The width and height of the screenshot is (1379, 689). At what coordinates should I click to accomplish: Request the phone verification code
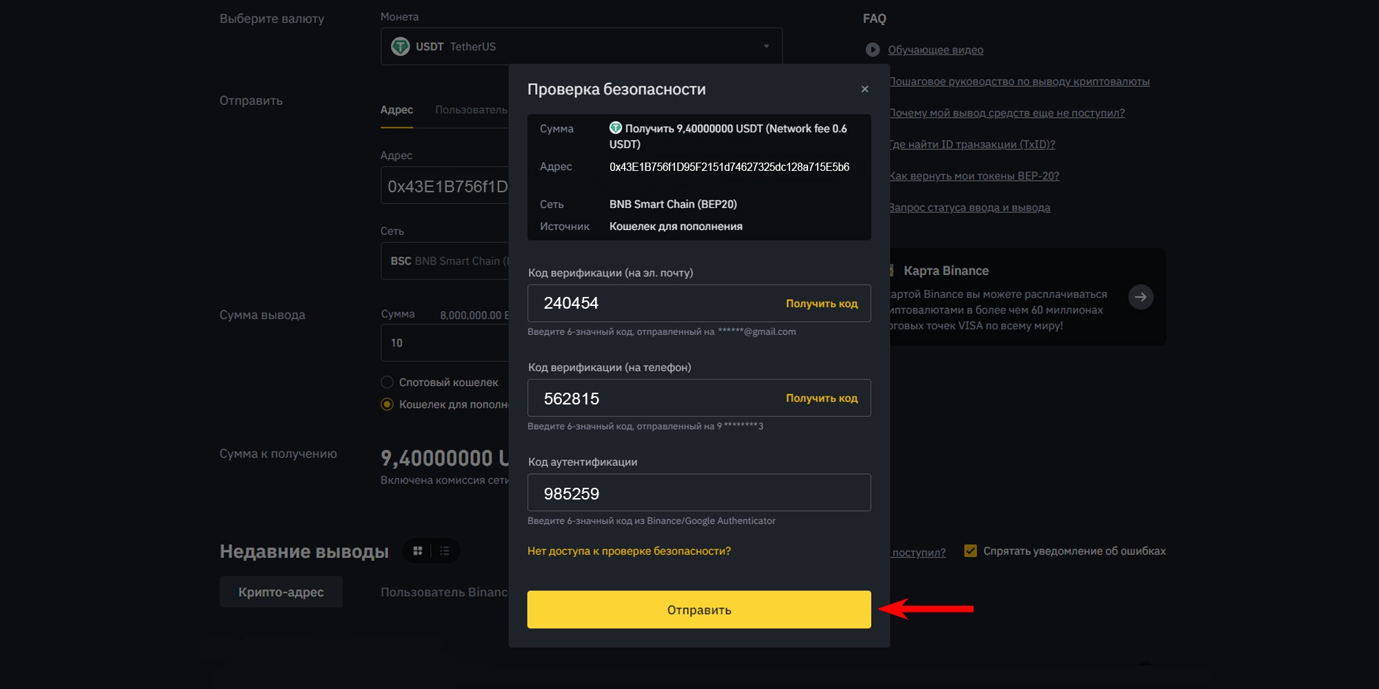[x=822, y=398]
